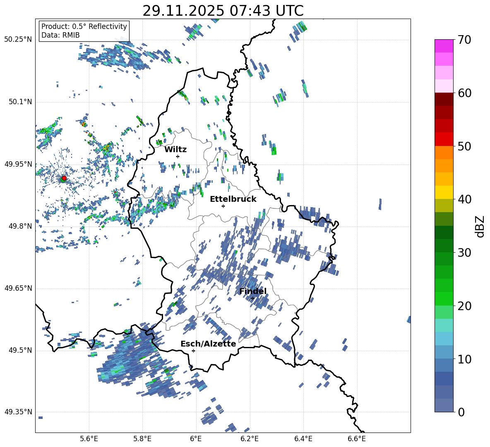The width and height of the screenshot is (490, 447).
Task: Select the Ettelbruck city label
Action: pos(233,199)
